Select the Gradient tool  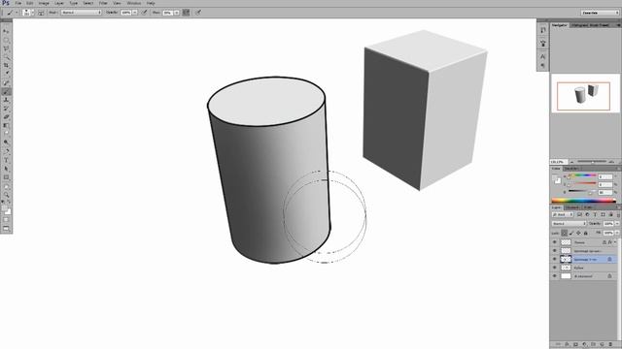click(x=6, y=125)
